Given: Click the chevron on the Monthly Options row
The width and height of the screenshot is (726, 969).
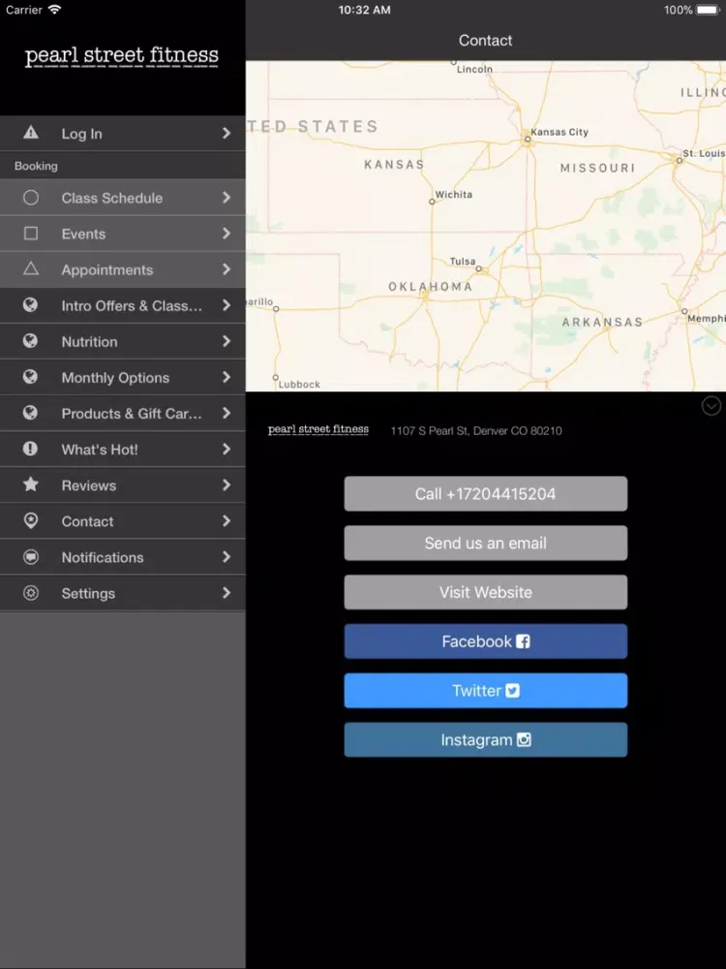Looking at the screenshot, I should point(227,376).
